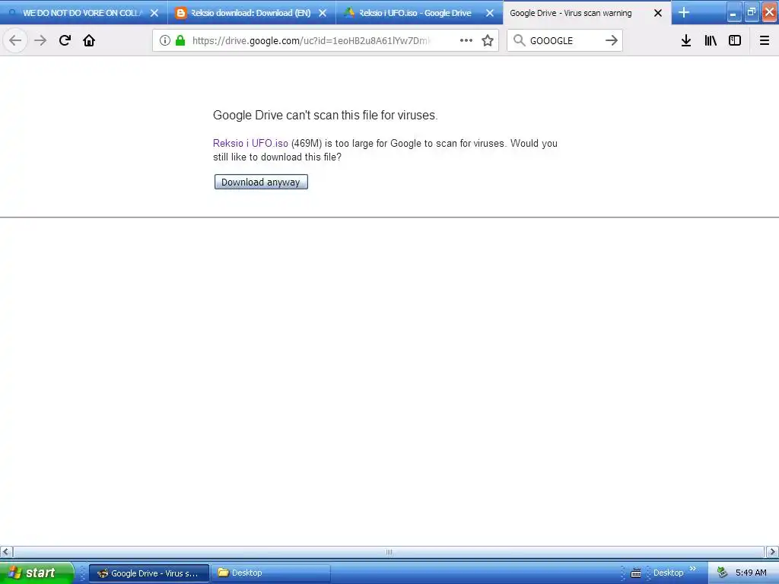779x584 pixels.
Task: Click the search magnifier icon
Action: pyautogui.click(x=519, y=41)
